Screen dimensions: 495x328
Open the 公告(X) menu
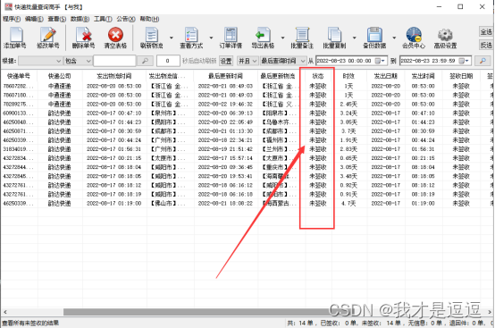pyautogui.click(x=126, y=20)
